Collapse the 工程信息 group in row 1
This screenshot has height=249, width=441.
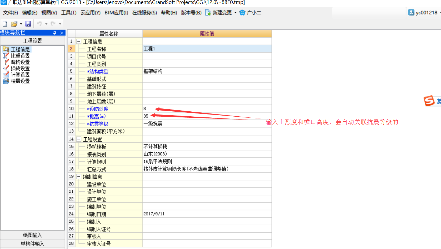coord(79,41)
